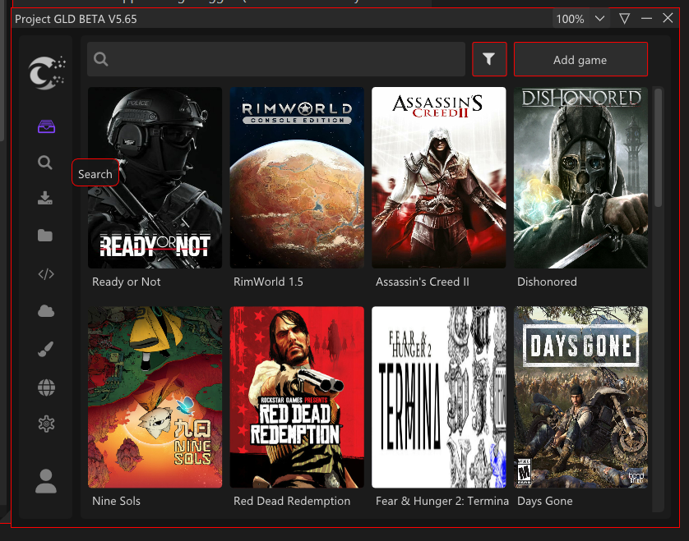Select the Dishonored cover art
689x541 pixels.
581,177
